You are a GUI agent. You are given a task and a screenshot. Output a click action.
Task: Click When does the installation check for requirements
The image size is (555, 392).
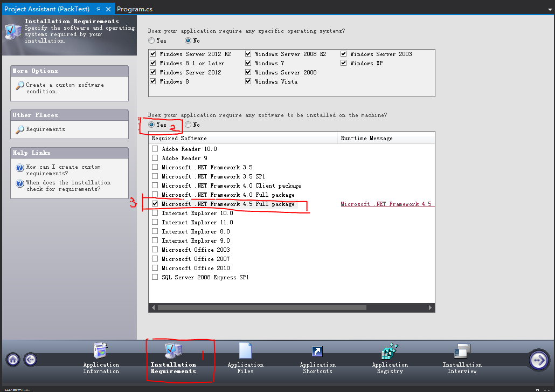click(x=68, y=185)
